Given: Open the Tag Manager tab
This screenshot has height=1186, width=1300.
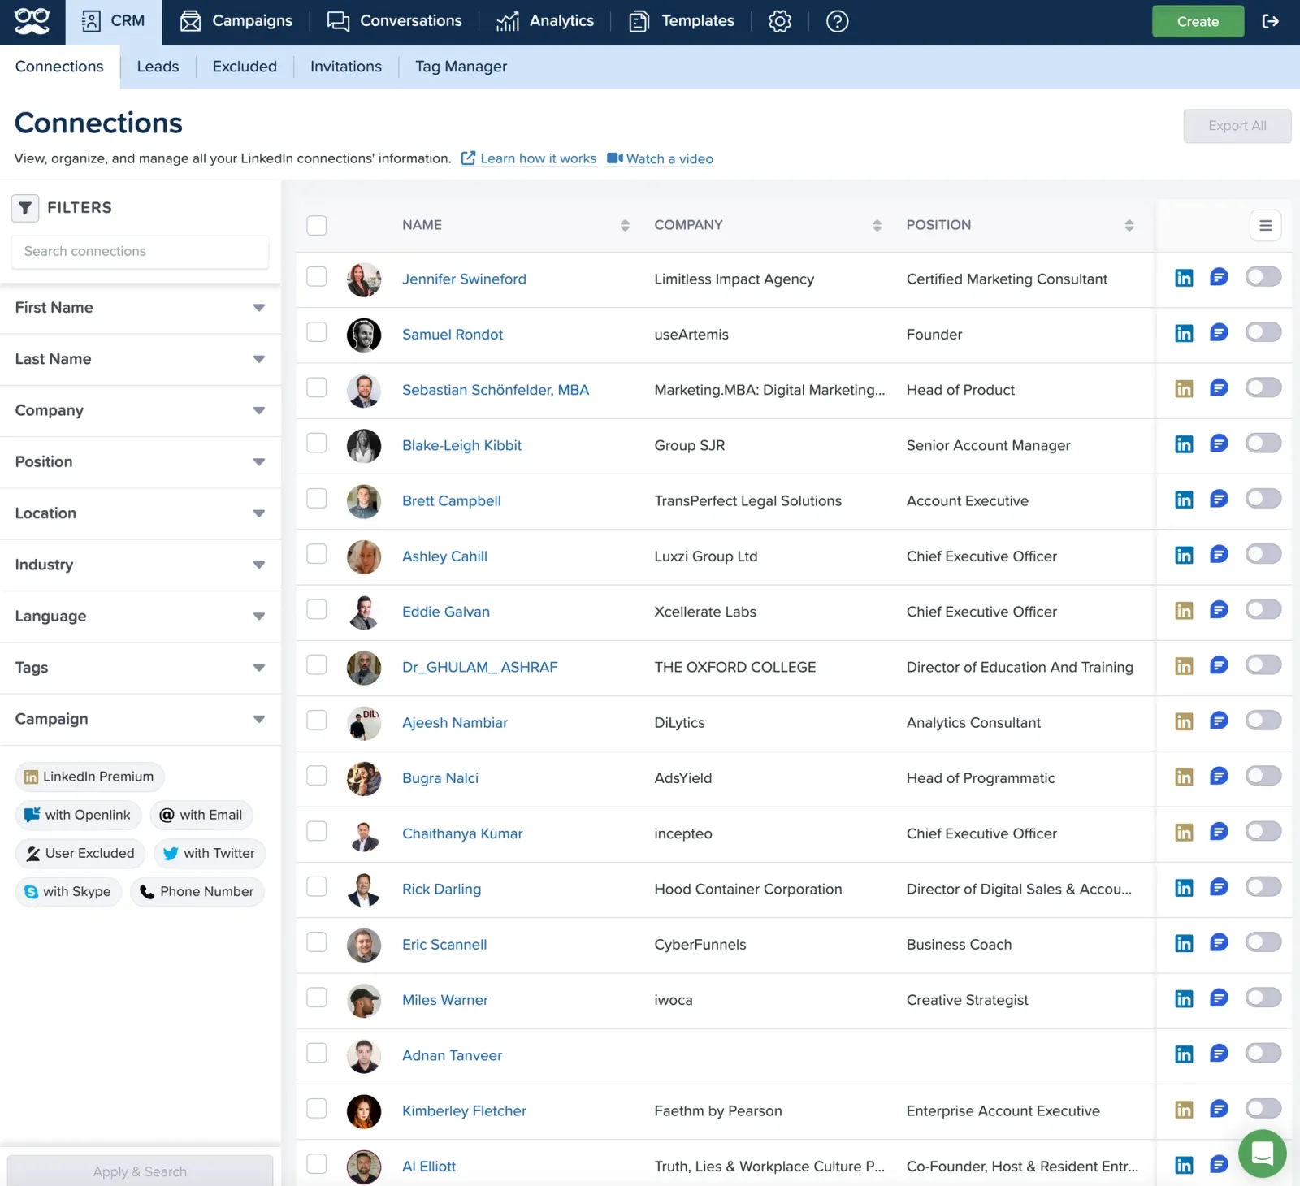Looking at the screenshot, I should point(461,67).
